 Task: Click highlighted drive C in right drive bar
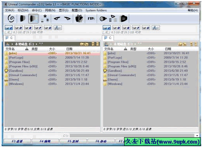(x=106, y=28)
